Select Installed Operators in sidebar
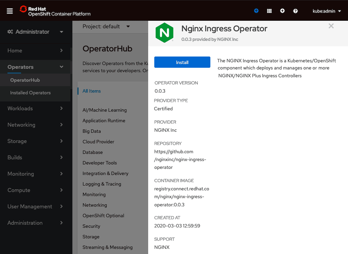Viewport: 348px width, 254px height. pyautogui.click(x=30, y=93)
